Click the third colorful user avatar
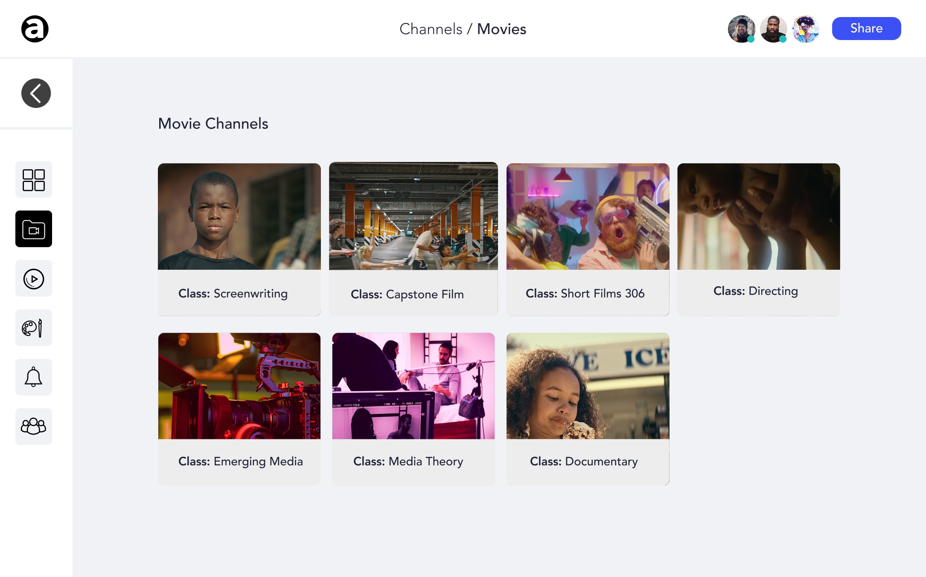The image size is (926, 577). [805, 29]
